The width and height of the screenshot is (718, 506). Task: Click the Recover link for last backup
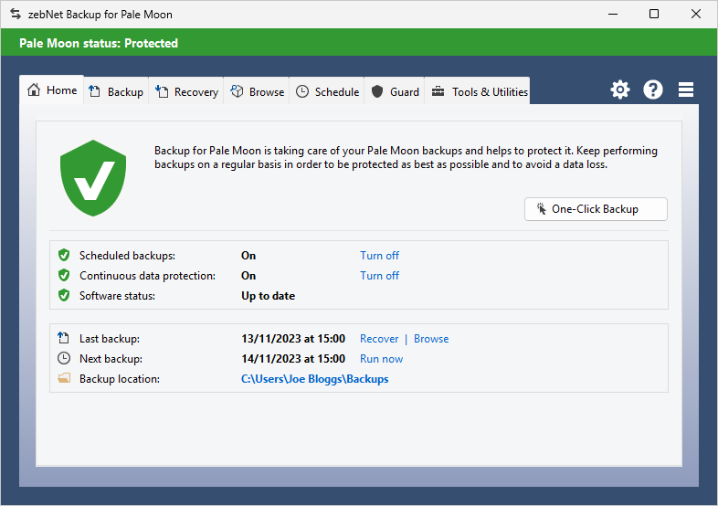click(379, 339)
